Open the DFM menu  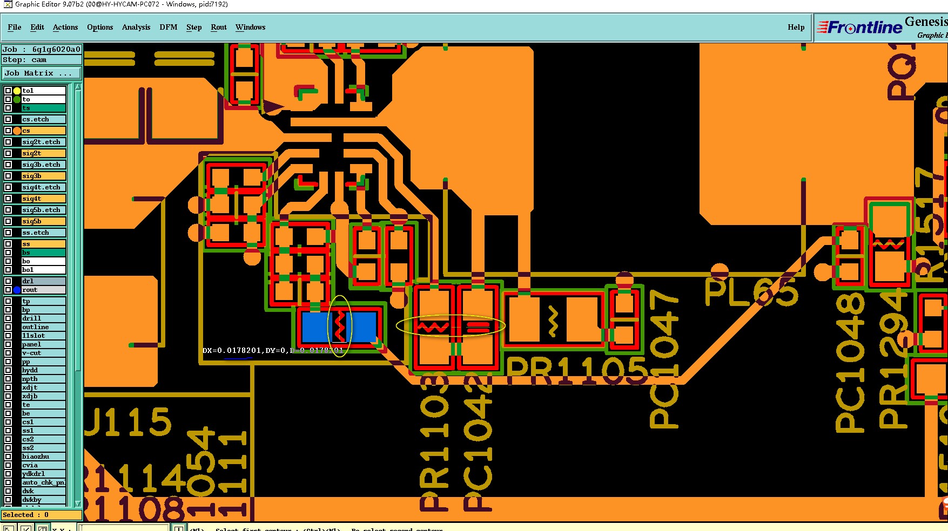pos(169,27)
